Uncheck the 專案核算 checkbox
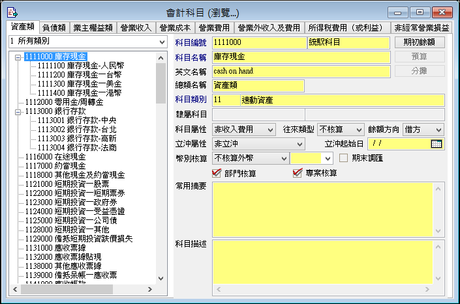Image resolution: width=460 pixels, height=304 pixels. (298, 173)
